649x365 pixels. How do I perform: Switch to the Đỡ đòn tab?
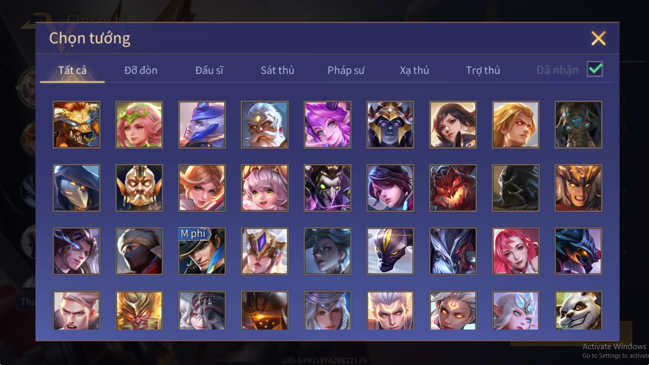click(x=141, y=70)
